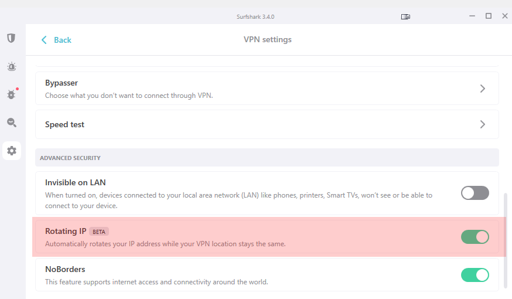Open the Antivirus bug icon in sidebar
Screen dimensions: 512x299
[12, 94]
